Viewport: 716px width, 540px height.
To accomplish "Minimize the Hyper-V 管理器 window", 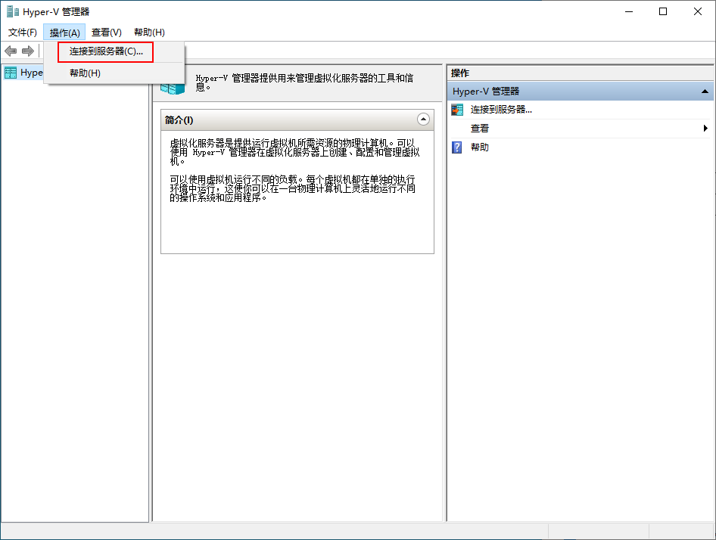I will click(x=629, y=11).
